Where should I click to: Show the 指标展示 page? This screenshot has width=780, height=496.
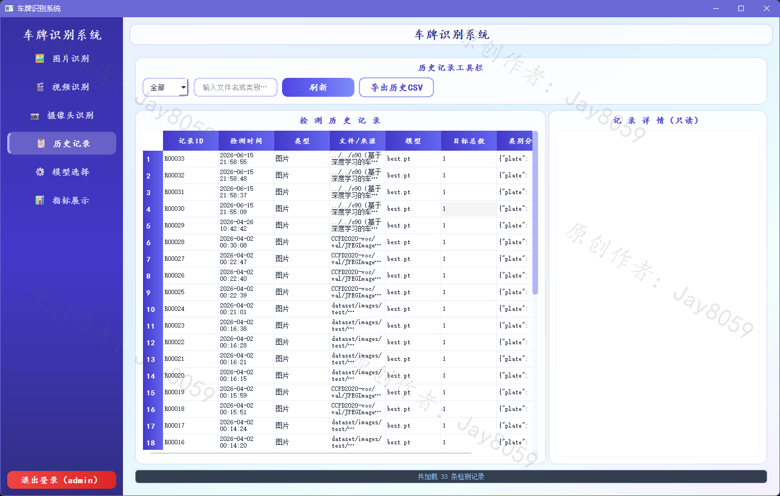[62, 200]
